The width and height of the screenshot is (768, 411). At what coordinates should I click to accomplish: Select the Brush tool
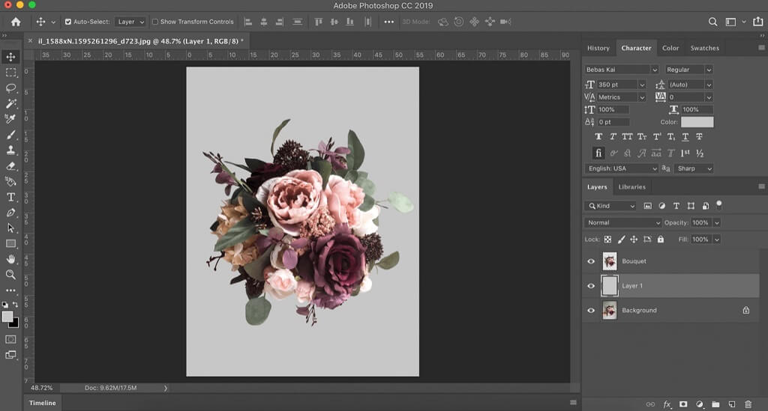(x=10, y=135)
